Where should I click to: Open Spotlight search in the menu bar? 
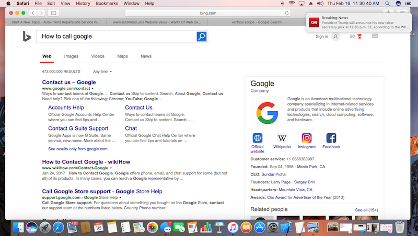(387, 4)
